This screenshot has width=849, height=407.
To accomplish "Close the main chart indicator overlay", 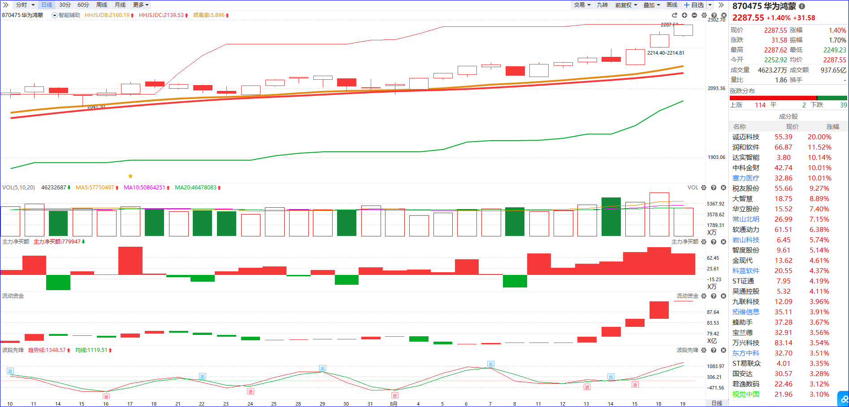I will [x=723, y=15].
